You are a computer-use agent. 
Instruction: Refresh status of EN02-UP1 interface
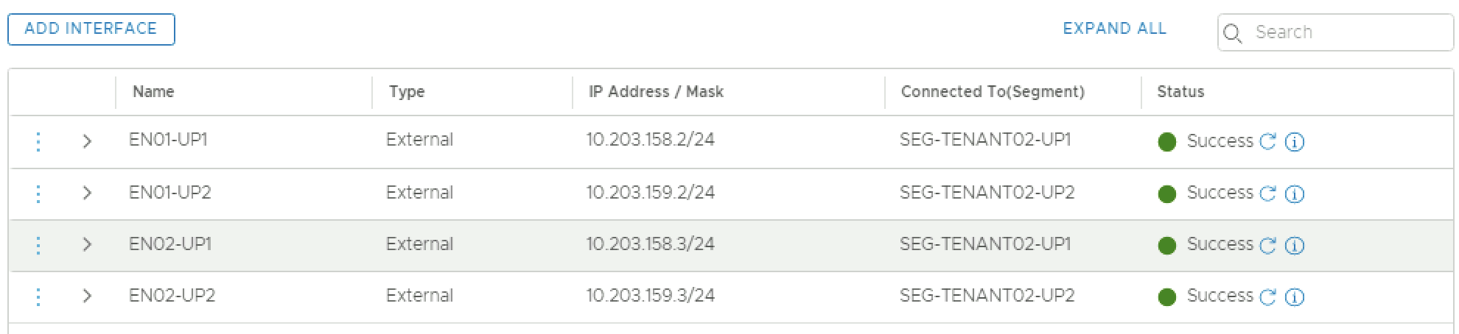coord(1267,245)
